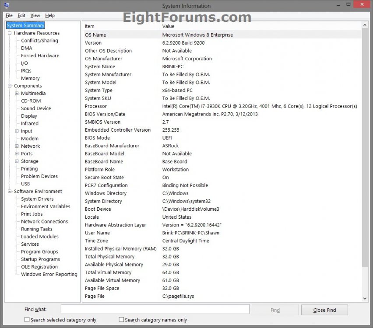Select the Installed Physical Memory (RAM) row

(222, 248)
